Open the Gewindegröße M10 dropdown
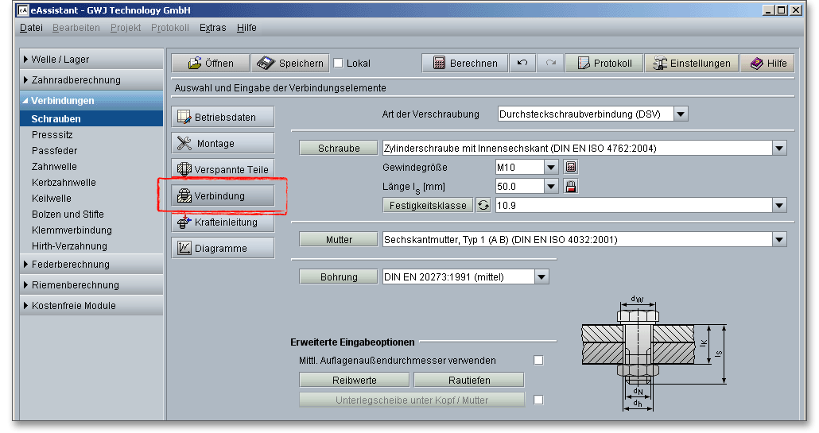 click(551, 167)
